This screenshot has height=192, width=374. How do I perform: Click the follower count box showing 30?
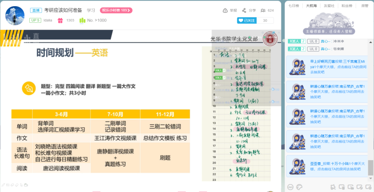point(265,21)
